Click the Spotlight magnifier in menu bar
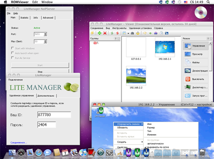Viewport: 214px width, 159px height. [x=208, y=2]
